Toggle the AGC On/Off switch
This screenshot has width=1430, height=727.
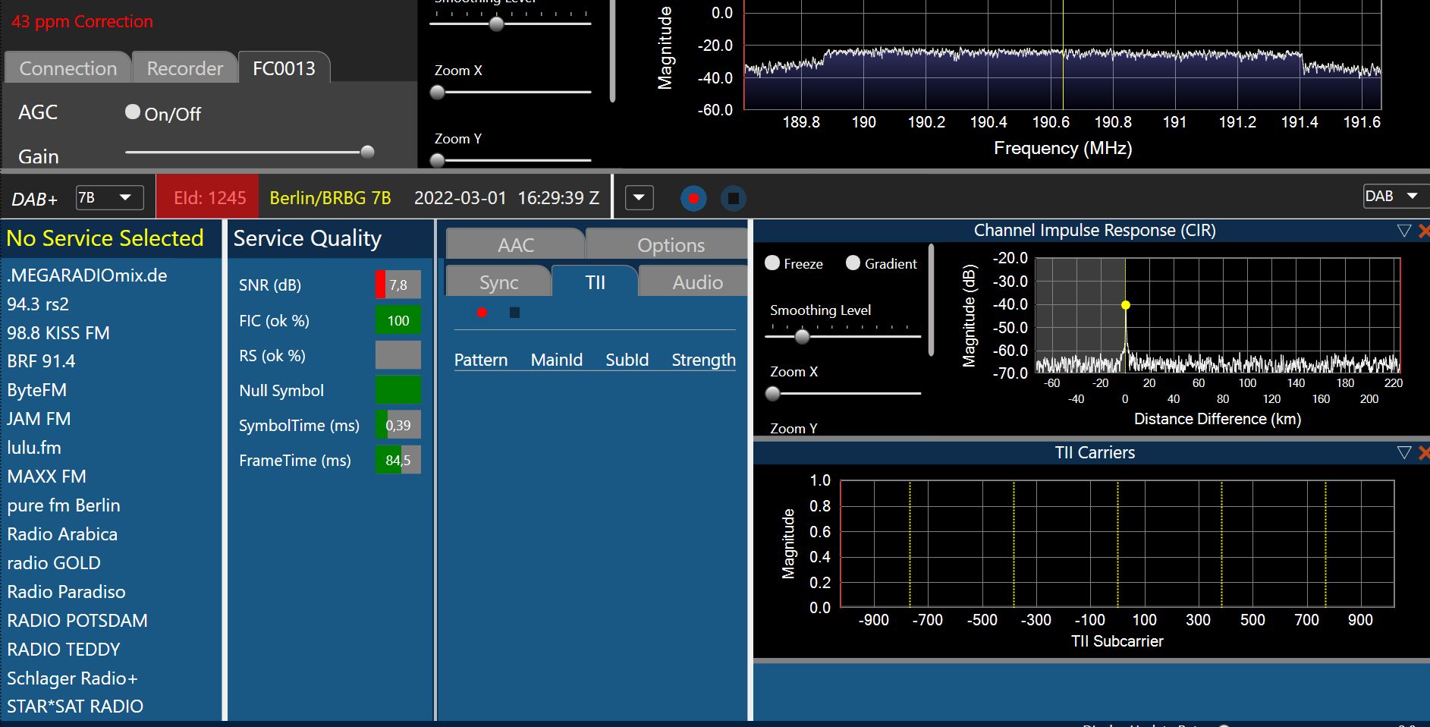click(x=133, y=112)
